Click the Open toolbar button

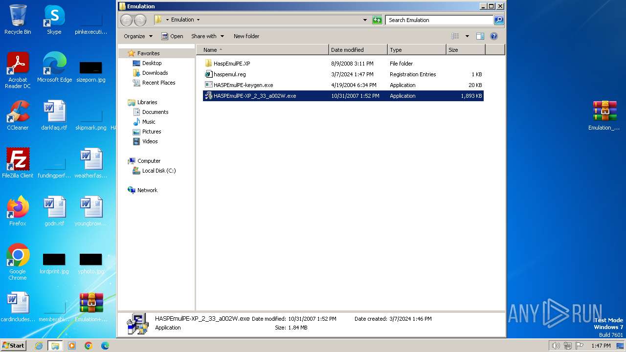coord(172,36)
